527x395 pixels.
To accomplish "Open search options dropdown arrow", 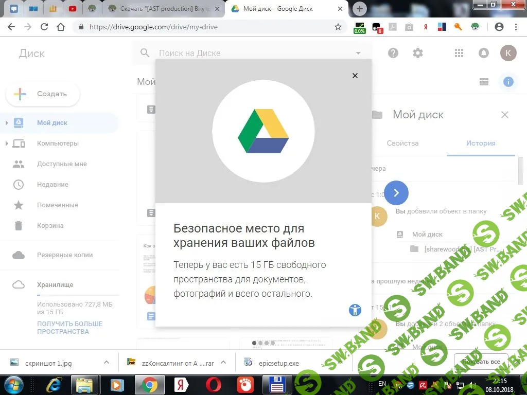I will click(359, 53).
